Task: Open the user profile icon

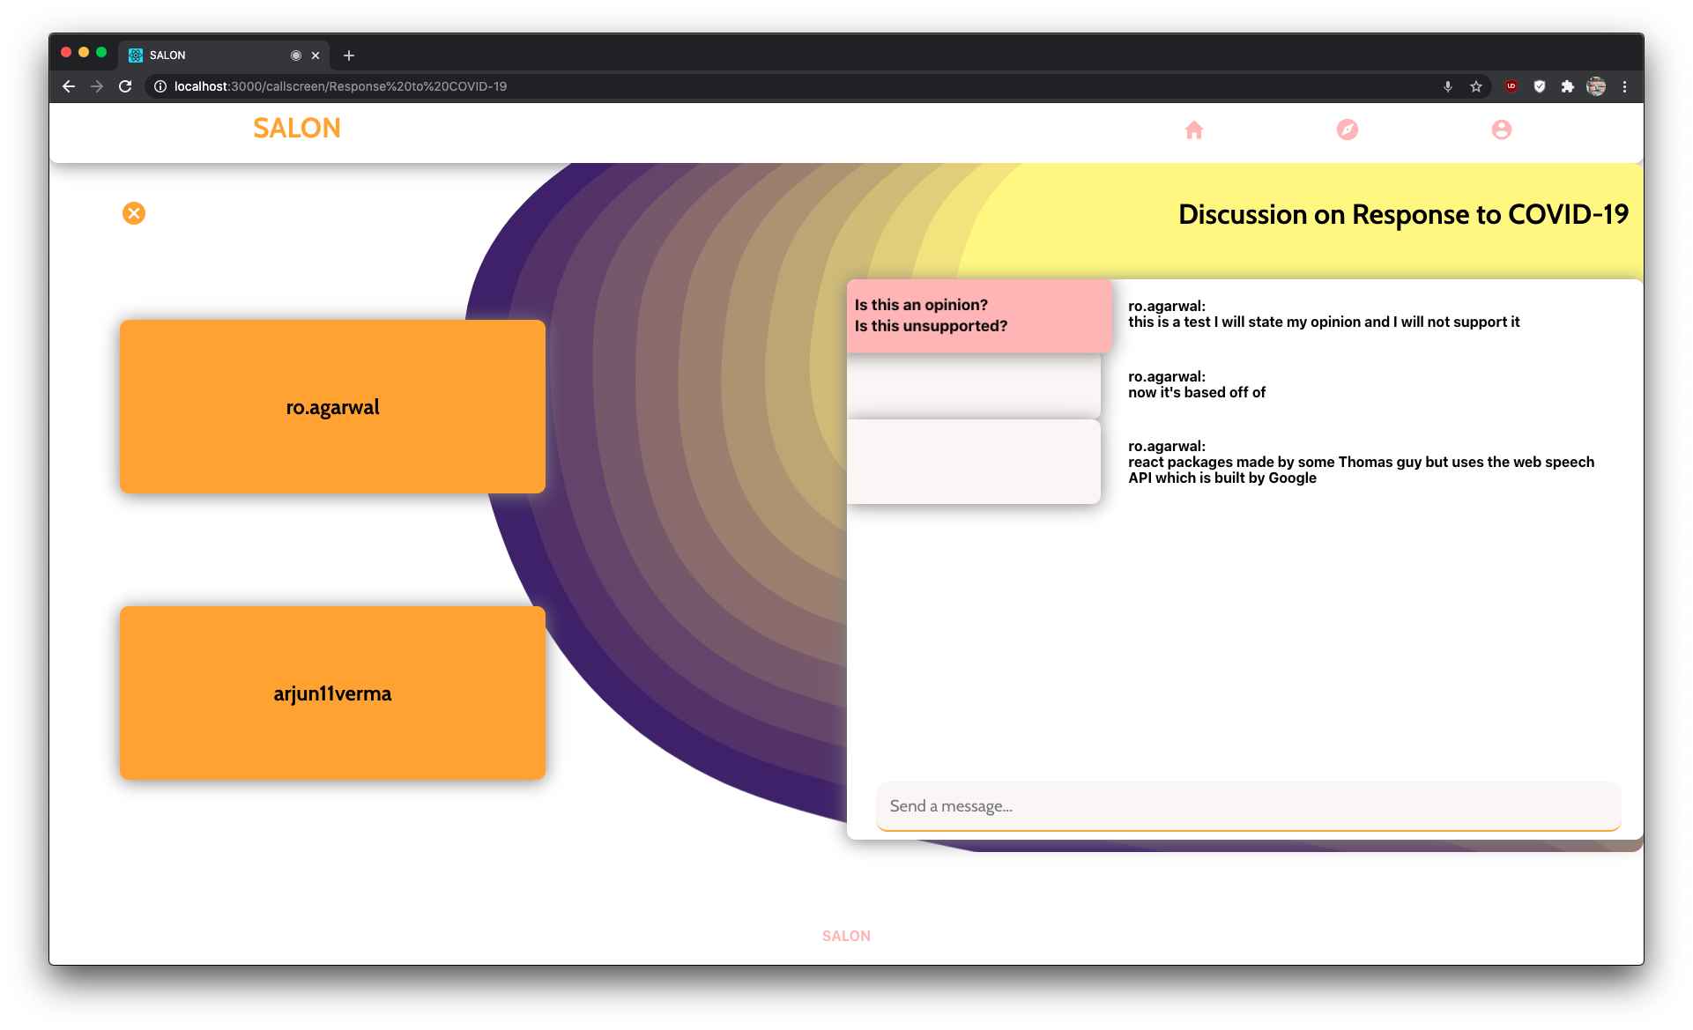Action: click(x=1501, y=130)
